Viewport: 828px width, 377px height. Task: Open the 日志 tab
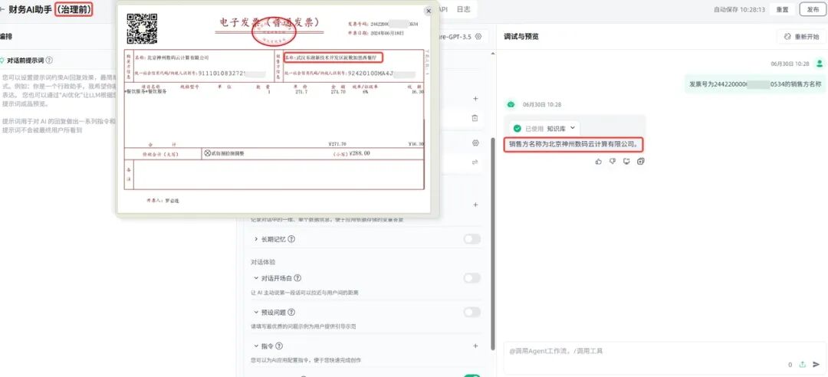[463, 9]
